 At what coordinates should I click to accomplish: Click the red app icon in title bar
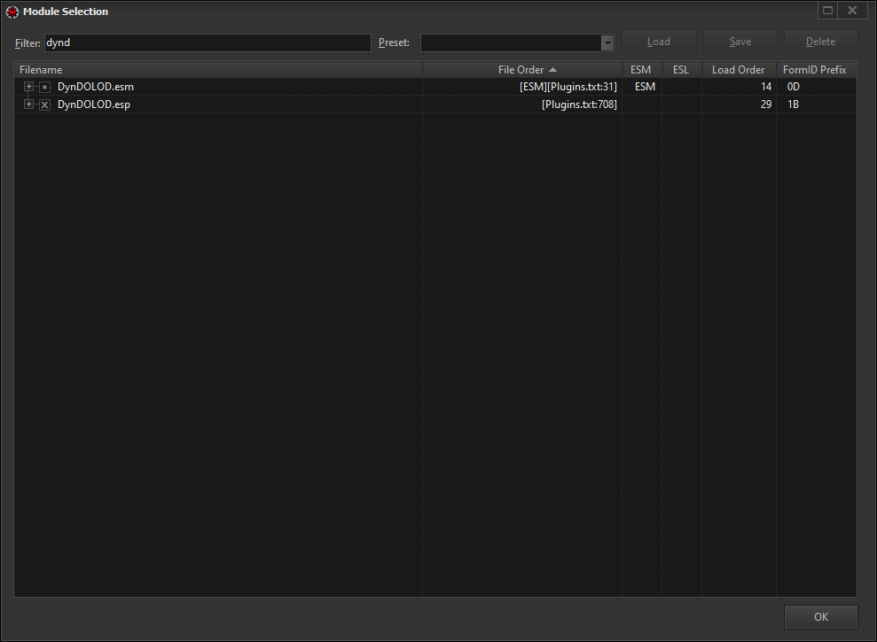(12, 12)
